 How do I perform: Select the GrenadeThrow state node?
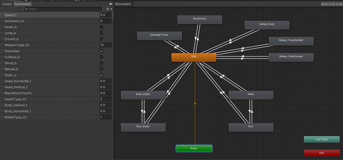(x=159, y=36)
